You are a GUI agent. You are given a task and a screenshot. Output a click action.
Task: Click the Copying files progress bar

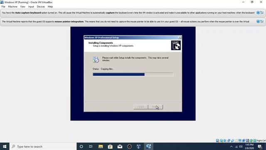click(x=133, y=74)
